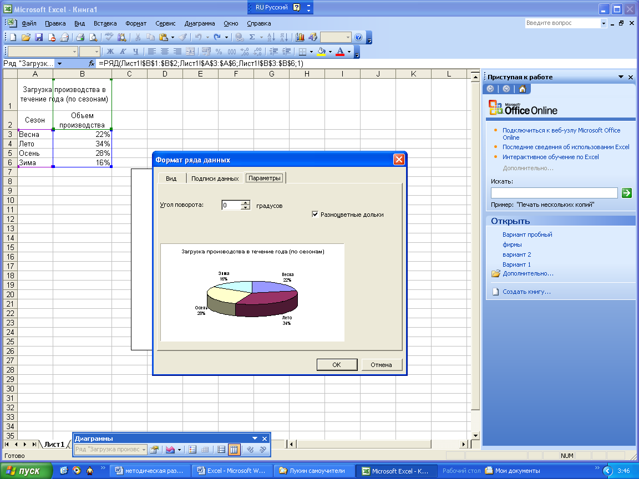Apply bold with the Ж button
This screenshot has height=479, width=639.
(110, 52)
